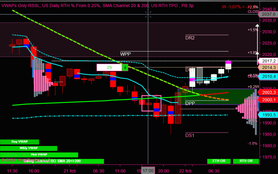Click the DS1 pivot label

(x=189, y=136)
